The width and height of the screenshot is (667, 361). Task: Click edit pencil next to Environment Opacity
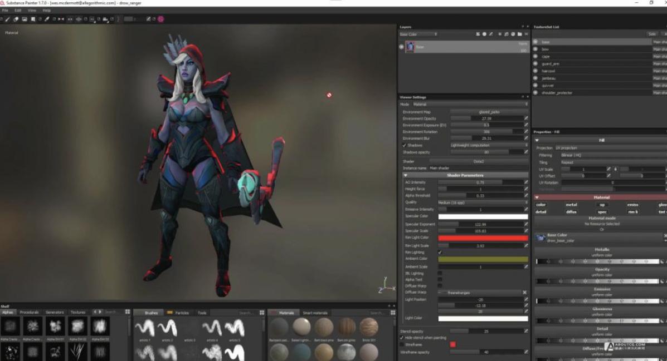coord(525,118)
